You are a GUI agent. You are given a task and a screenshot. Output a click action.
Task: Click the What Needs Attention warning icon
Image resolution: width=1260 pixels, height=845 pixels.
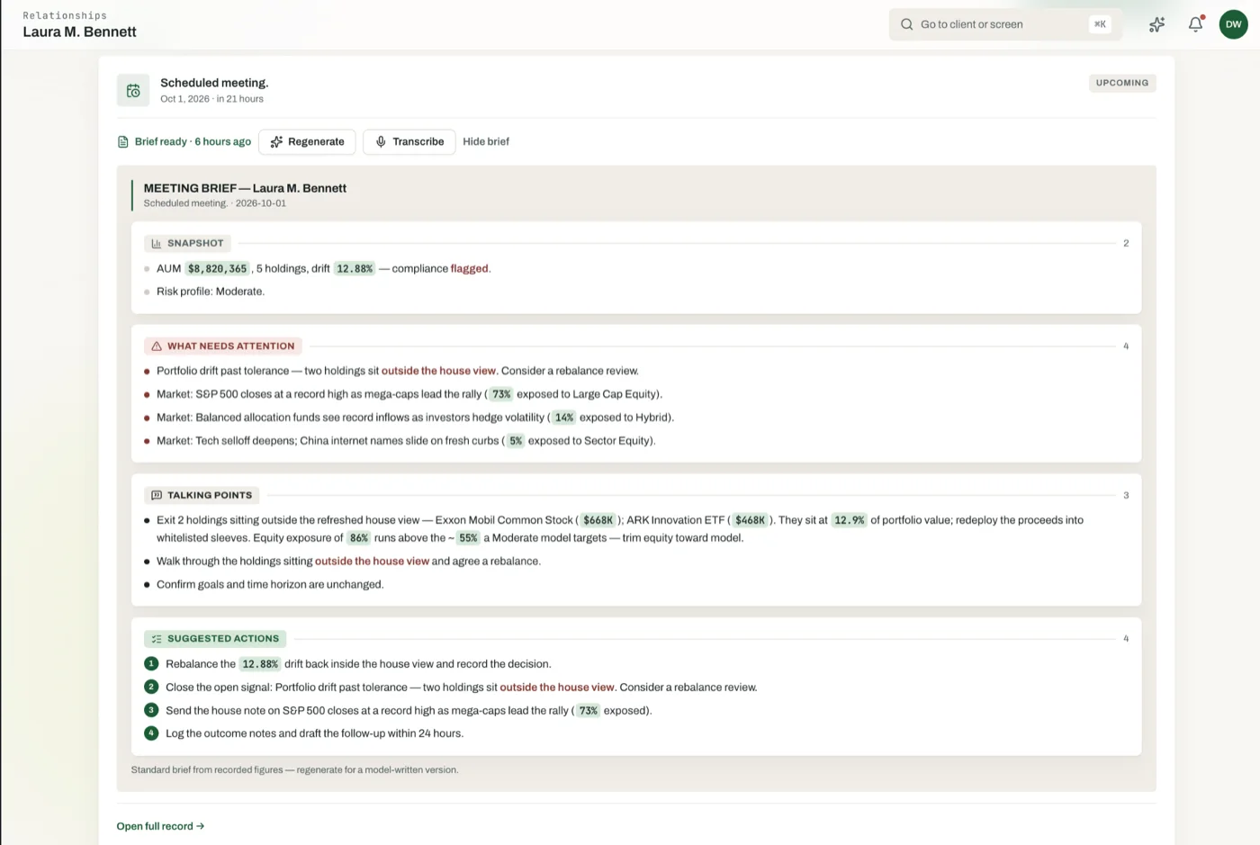157,346
